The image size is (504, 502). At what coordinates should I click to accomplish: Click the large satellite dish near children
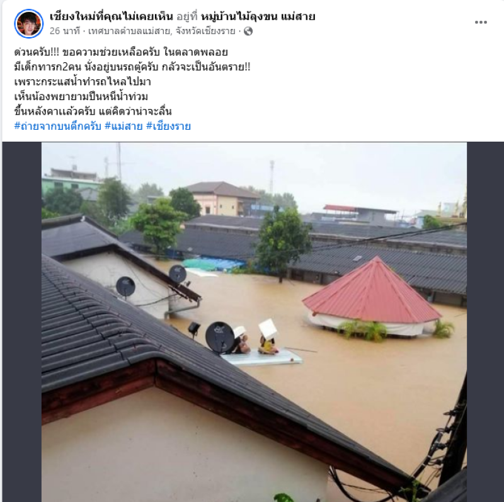click(x=220, y=337)
